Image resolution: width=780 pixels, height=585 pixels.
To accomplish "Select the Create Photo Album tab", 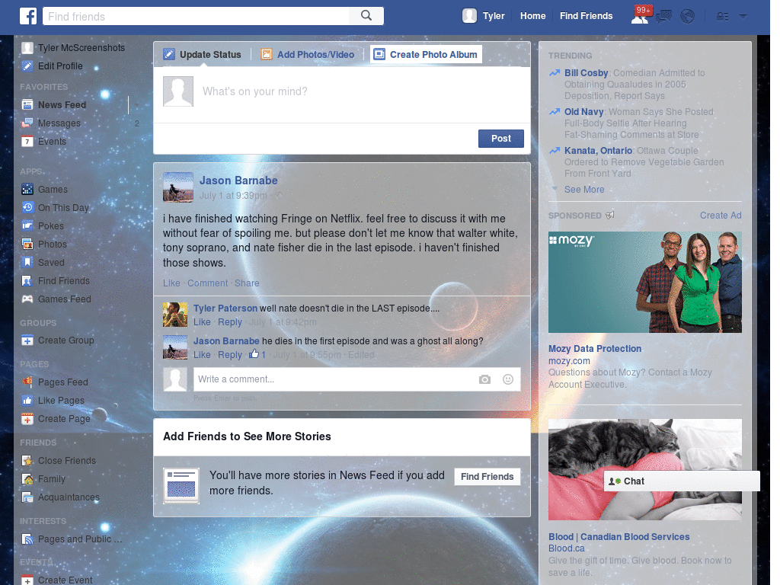I will (x=427, y=54).
